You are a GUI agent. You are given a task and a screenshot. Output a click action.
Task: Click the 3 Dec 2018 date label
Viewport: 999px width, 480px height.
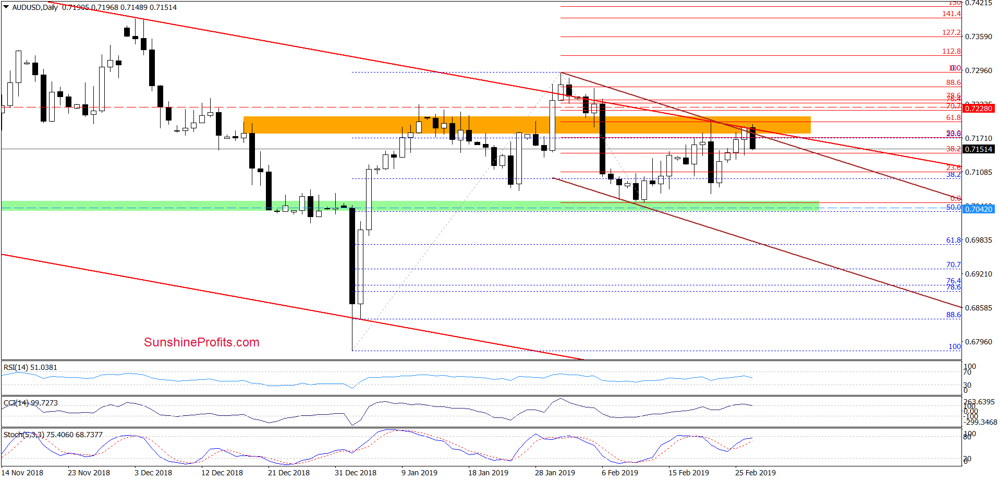[x=153, y=473]
